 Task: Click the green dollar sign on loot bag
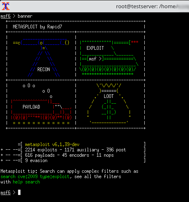tap(109, 109)
